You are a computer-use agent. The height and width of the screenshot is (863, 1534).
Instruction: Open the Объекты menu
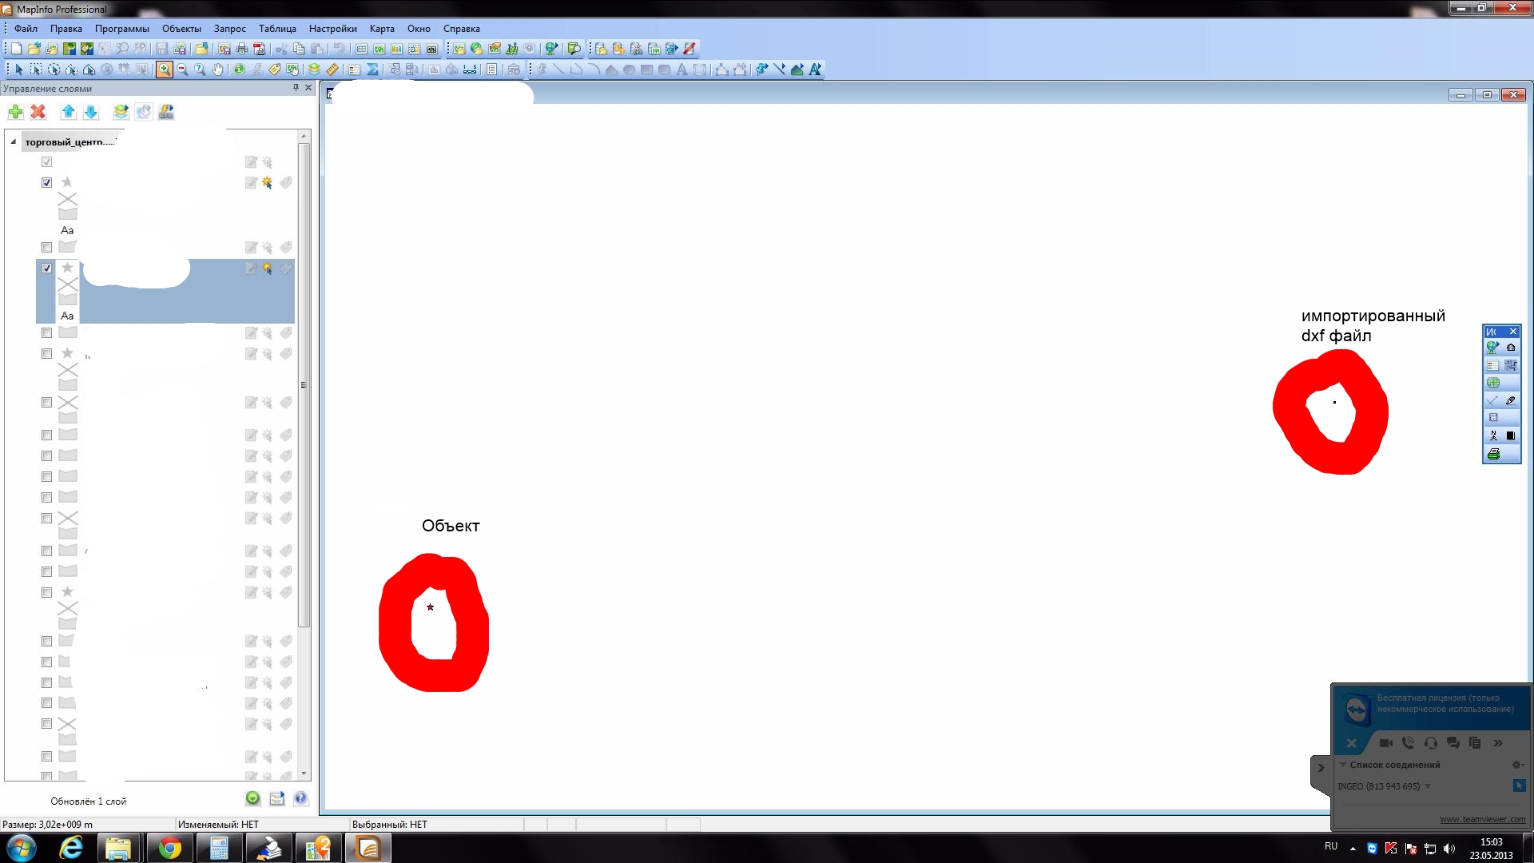181,29
